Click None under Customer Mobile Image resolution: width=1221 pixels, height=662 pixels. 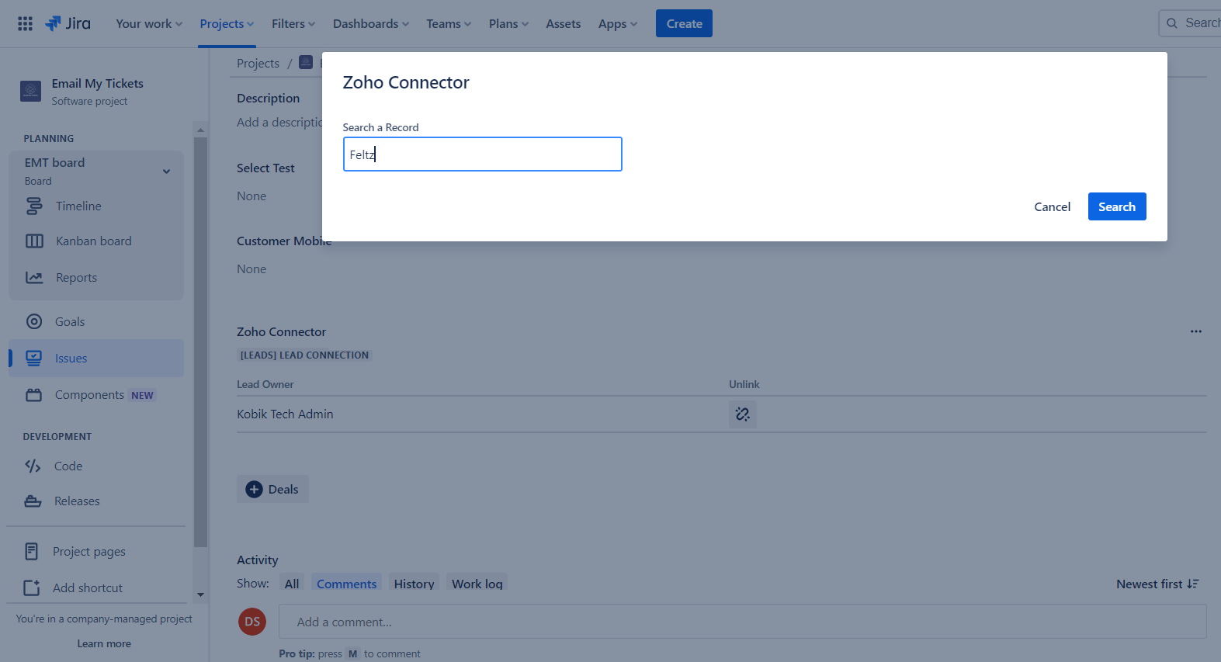tap(251, 269)
